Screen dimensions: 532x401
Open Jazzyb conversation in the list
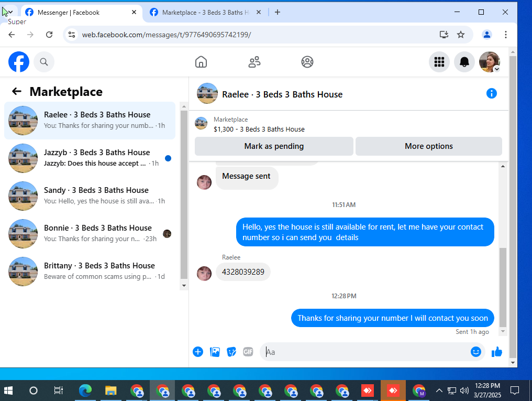coord(90,158)
